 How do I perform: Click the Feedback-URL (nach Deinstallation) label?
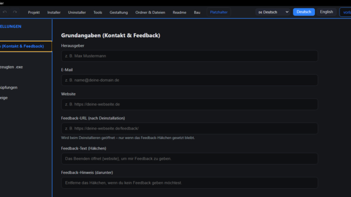(93, 118)
